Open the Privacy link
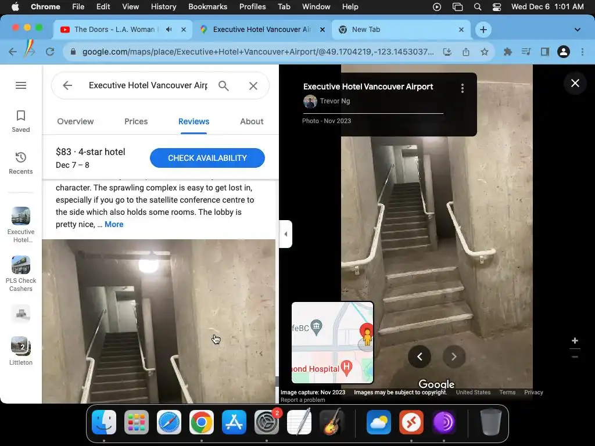Screen dimensions: 595x446 533,392
